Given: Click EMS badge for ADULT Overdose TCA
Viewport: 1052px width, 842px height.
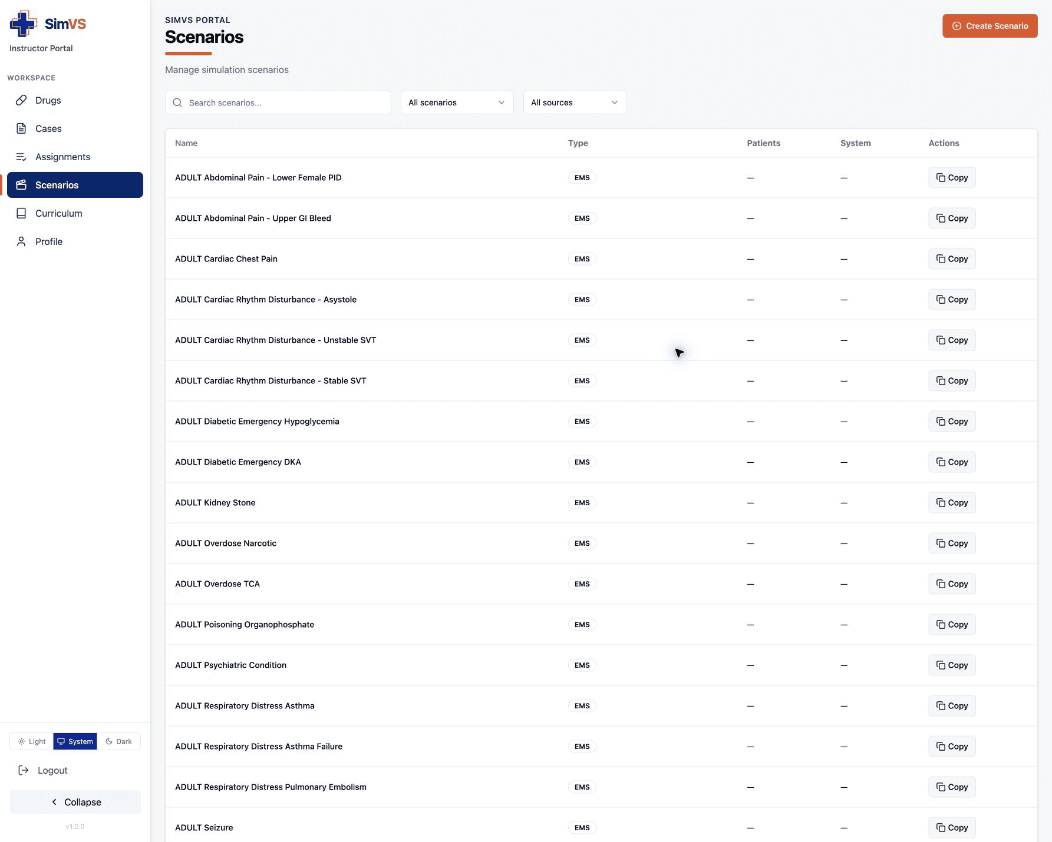Looking at the screenshot, I should [x=582, y=584].
